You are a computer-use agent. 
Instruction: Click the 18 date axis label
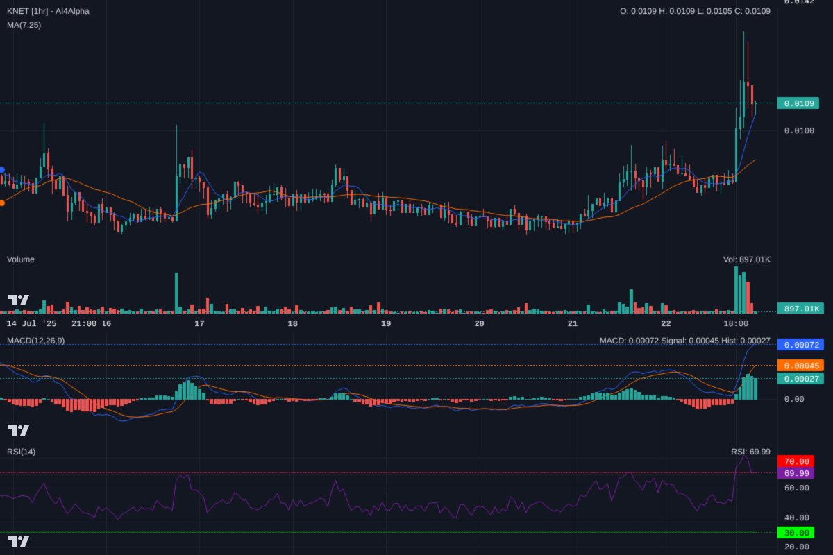click(x=292, y=323)
